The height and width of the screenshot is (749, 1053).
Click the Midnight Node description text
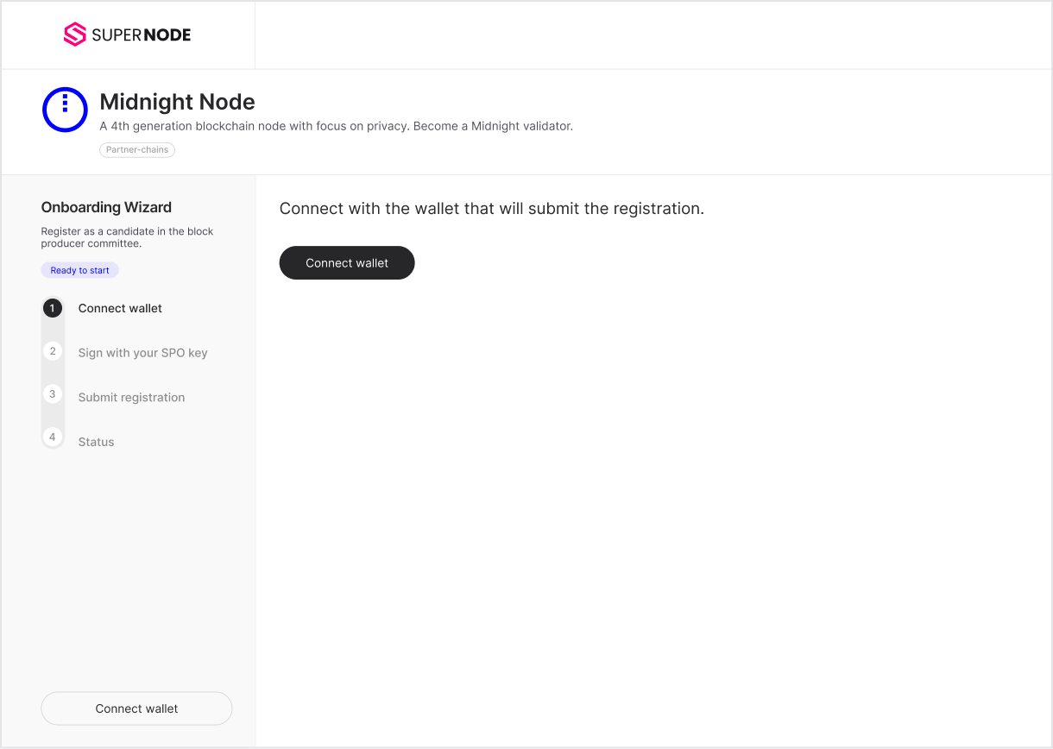tap(336, 126)
